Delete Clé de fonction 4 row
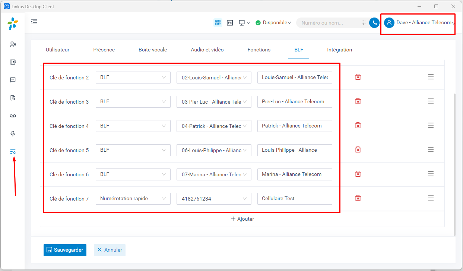The height and width of the screenshot is (271, 463). click(x=358, y=125)
